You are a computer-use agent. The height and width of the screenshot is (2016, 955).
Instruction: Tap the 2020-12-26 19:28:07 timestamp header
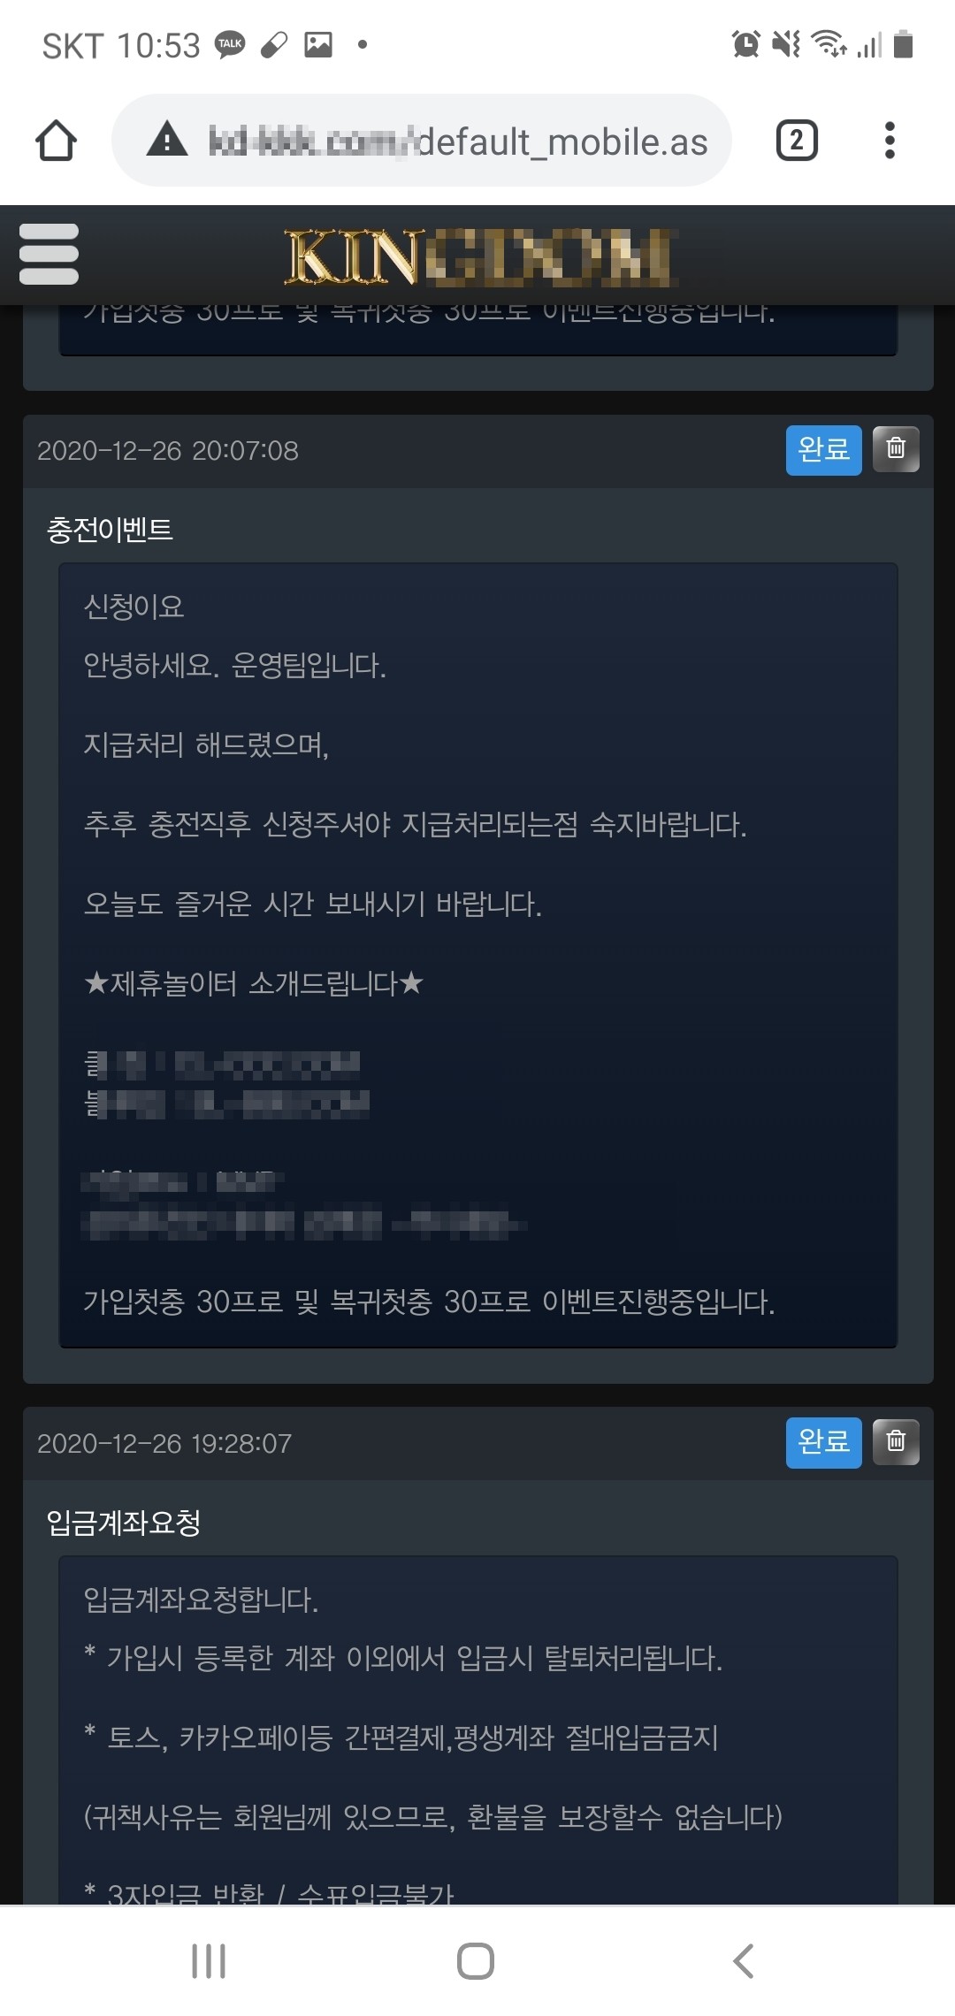tap(164, 1444)
